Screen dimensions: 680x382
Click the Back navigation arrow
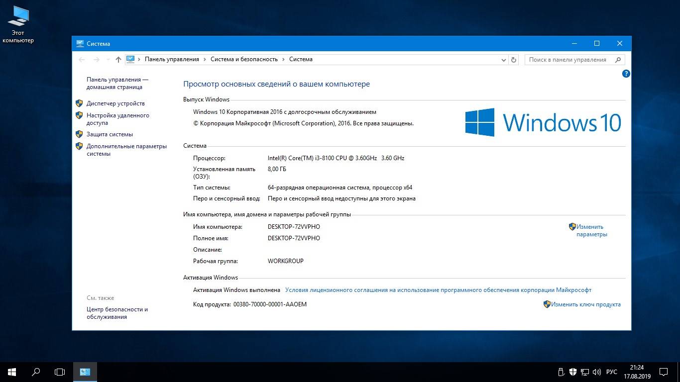pyautogui.click(x=82, y=60)
